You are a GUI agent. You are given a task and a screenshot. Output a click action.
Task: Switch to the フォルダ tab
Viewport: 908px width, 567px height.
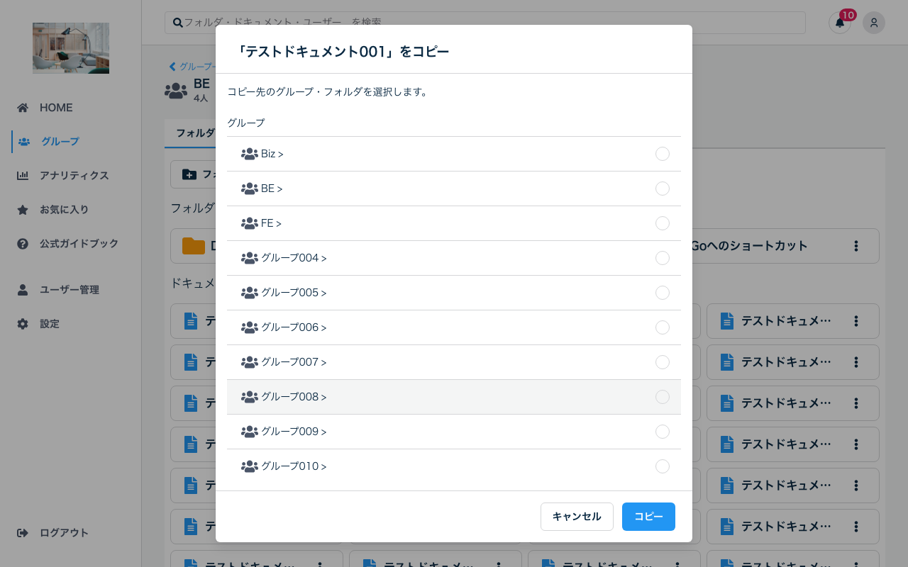click(x=194, y=133)
